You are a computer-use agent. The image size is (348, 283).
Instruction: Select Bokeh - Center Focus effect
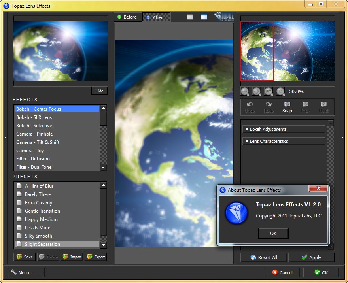pyautogui.click(x=57, y=109)
